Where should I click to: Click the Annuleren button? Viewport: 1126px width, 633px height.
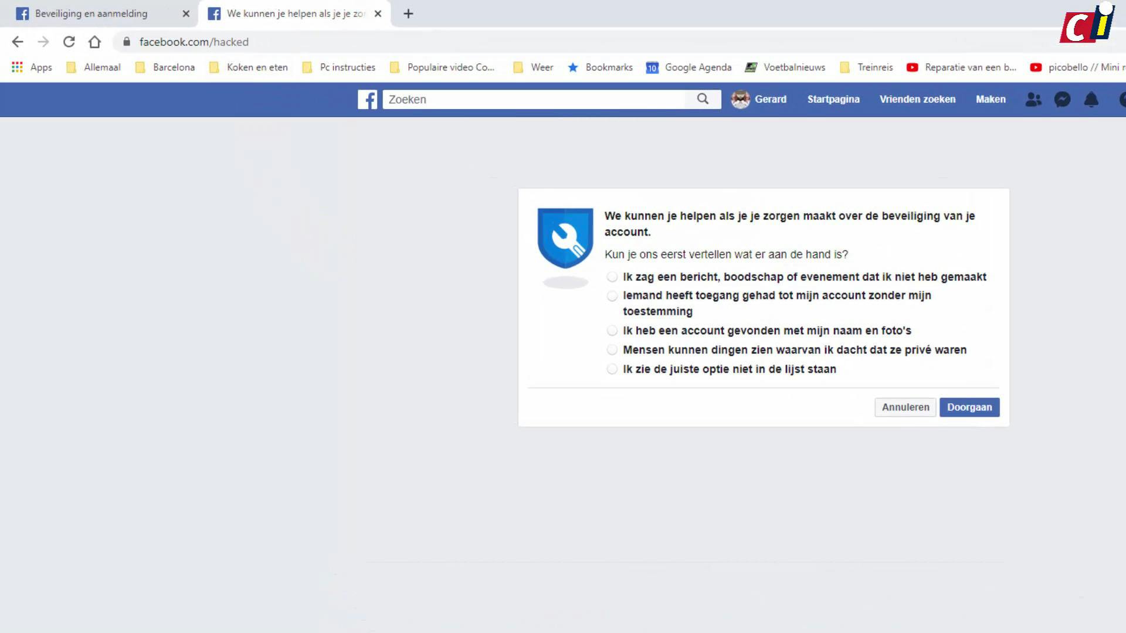905,407
